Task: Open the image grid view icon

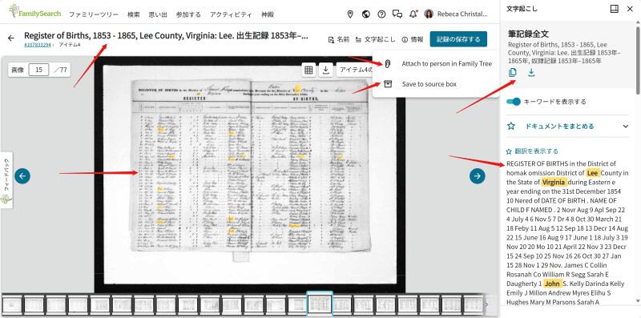Action: [309, 70]
